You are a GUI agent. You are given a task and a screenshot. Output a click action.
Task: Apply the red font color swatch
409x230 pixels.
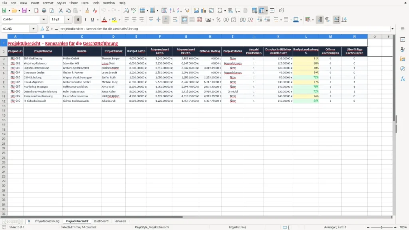(104, 20)
